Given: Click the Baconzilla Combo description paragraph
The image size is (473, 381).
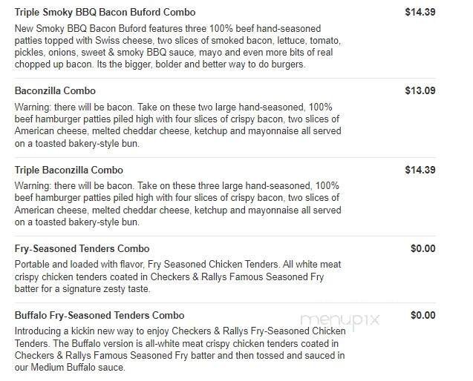Looking at the screenshot, I should point(178,125).
